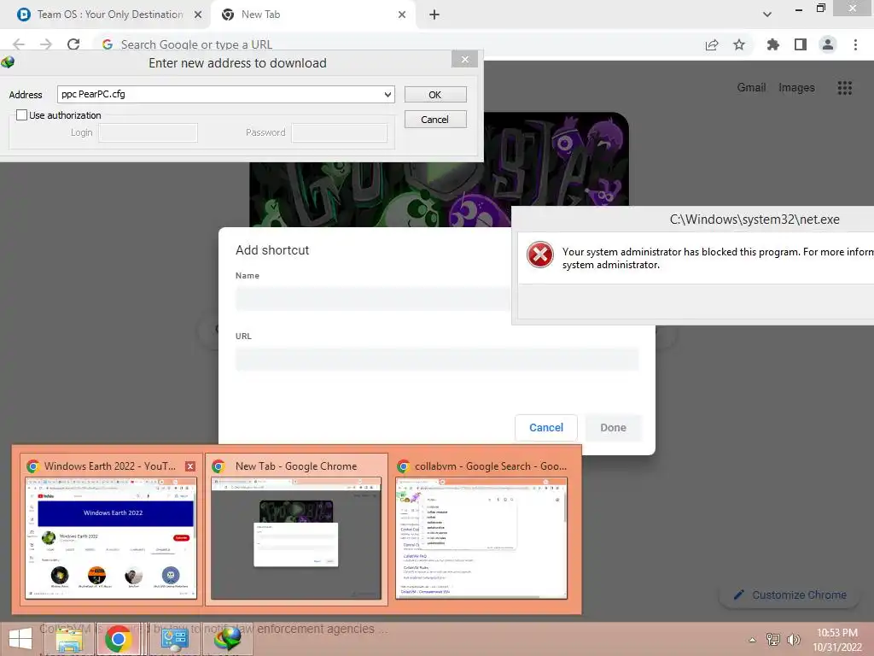Open File Explorer from the taskbar
874x656 pixels.
pos(70,639)
